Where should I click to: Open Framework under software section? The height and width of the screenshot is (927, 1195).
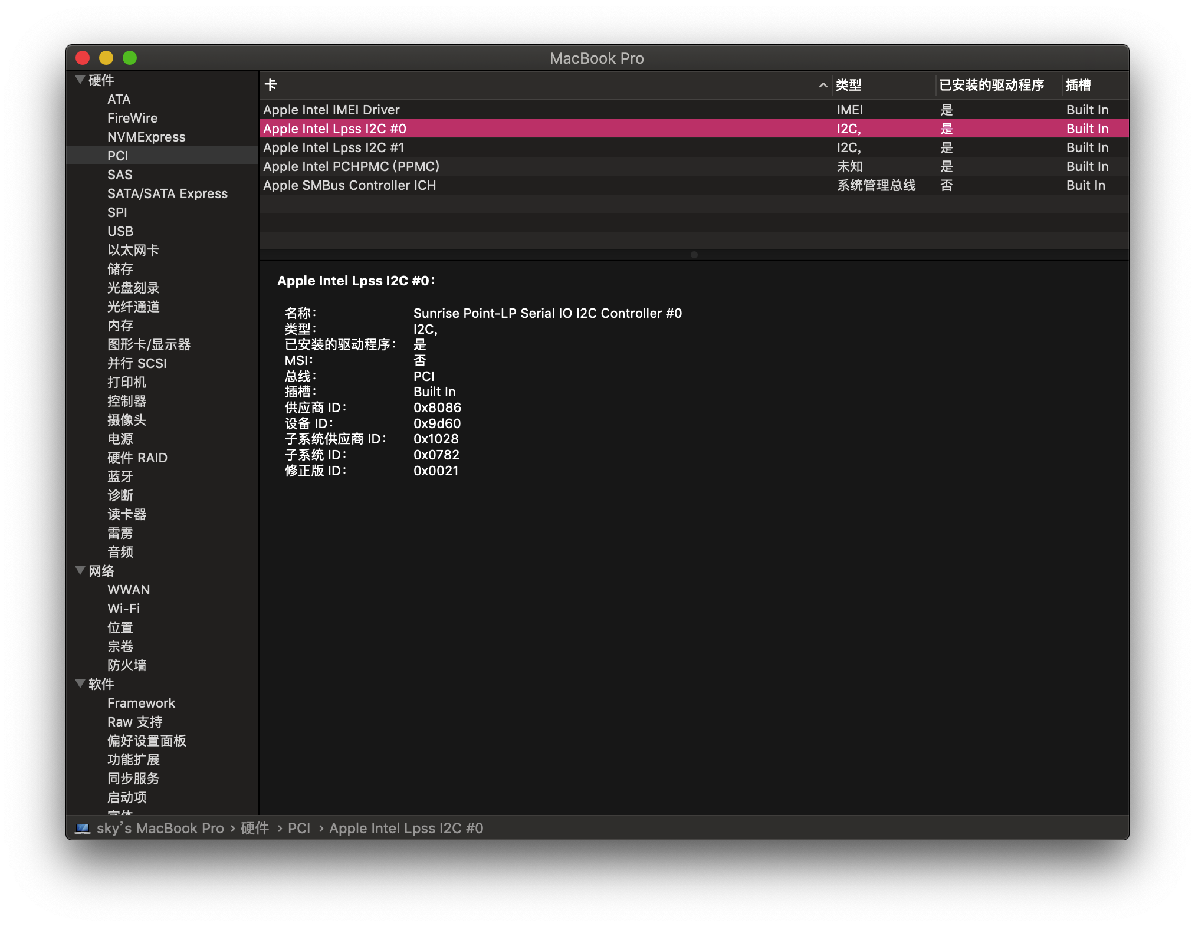click(x=142, y=703)
